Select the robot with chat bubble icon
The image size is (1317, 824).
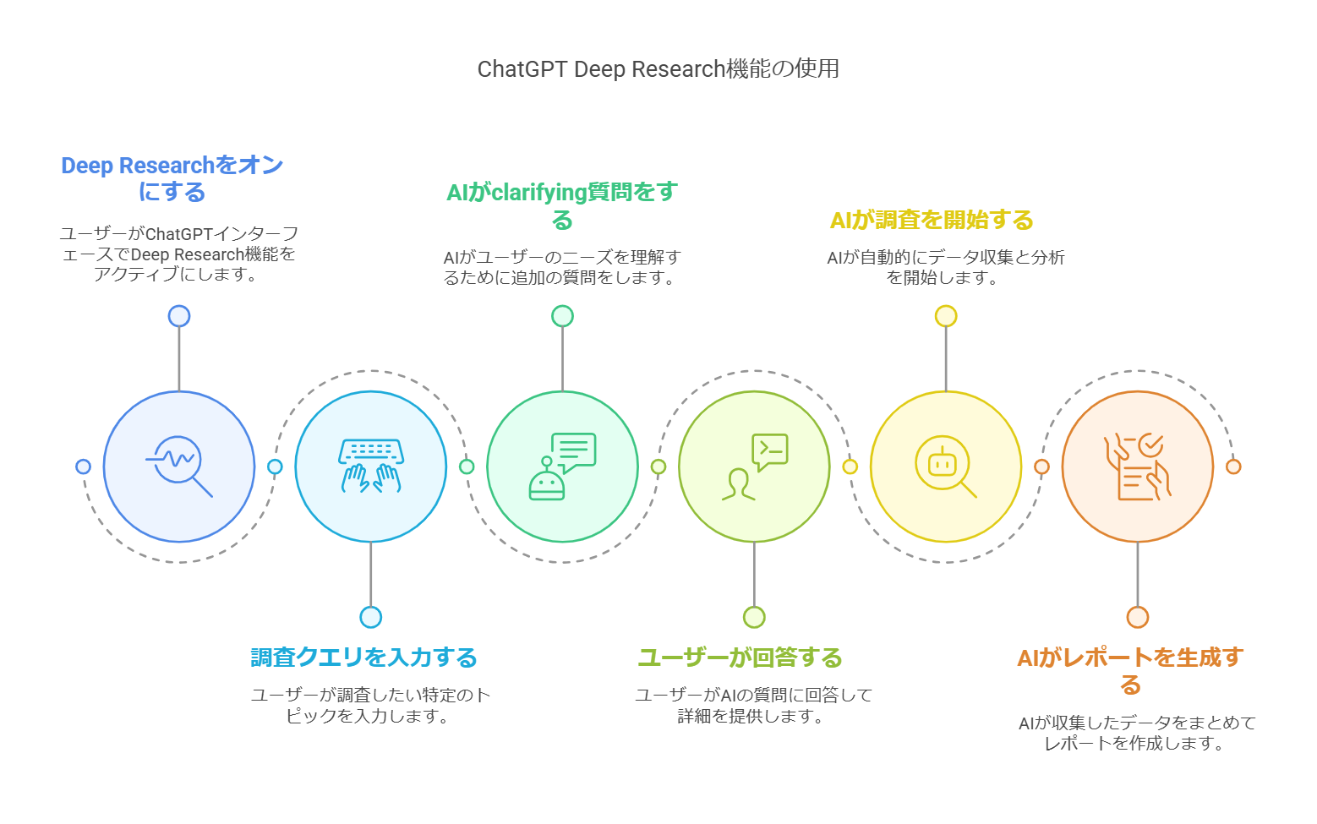tap(562, 467)
